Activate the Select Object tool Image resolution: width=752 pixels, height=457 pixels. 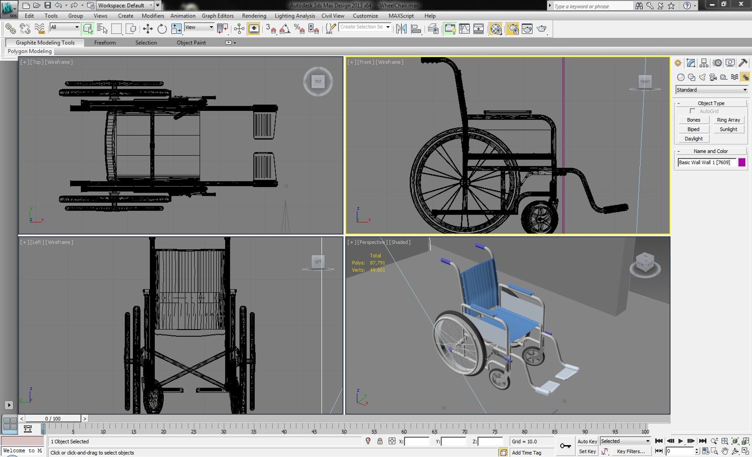tap(88, 29)
